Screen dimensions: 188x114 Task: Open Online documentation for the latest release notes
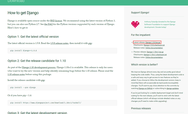[x=154, y=48]
